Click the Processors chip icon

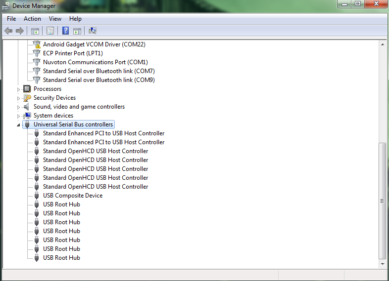pos(27,89)
